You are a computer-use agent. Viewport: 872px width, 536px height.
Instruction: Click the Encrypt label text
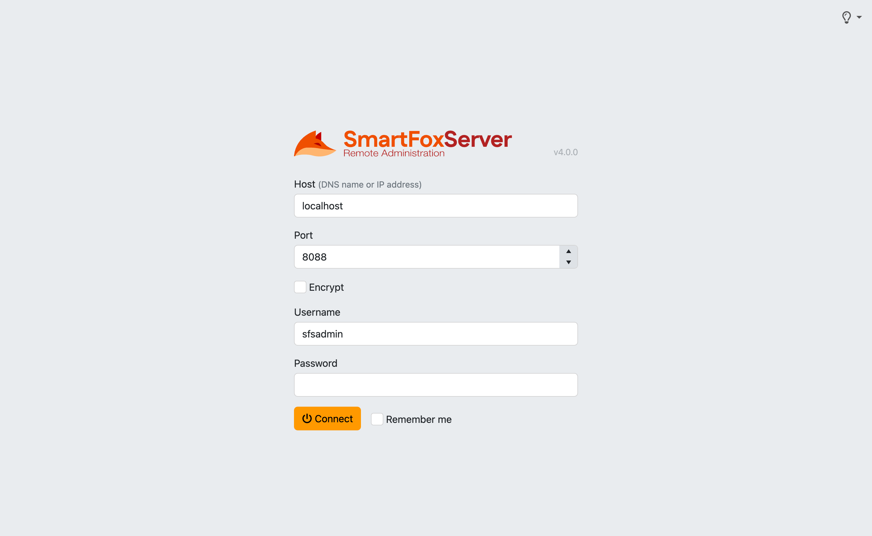click(x=326, y=288)
